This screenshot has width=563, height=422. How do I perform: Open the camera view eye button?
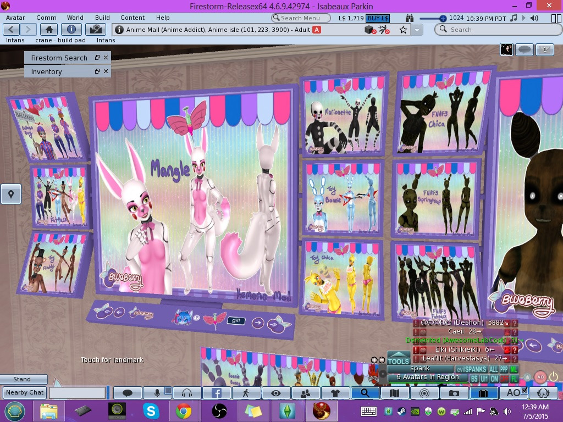tap(276, 393)
